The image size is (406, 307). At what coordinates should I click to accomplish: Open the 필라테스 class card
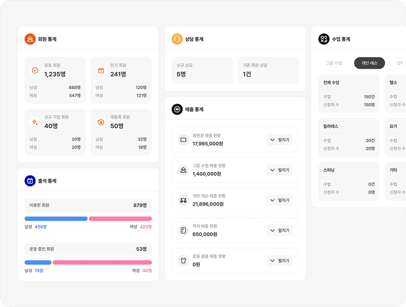(x=349, y=137)
